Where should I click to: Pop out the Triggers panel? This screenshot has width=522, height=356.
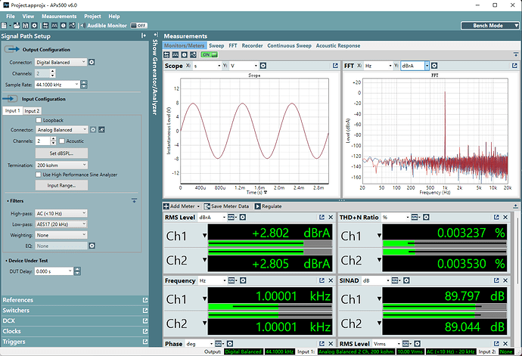[145, 342]
